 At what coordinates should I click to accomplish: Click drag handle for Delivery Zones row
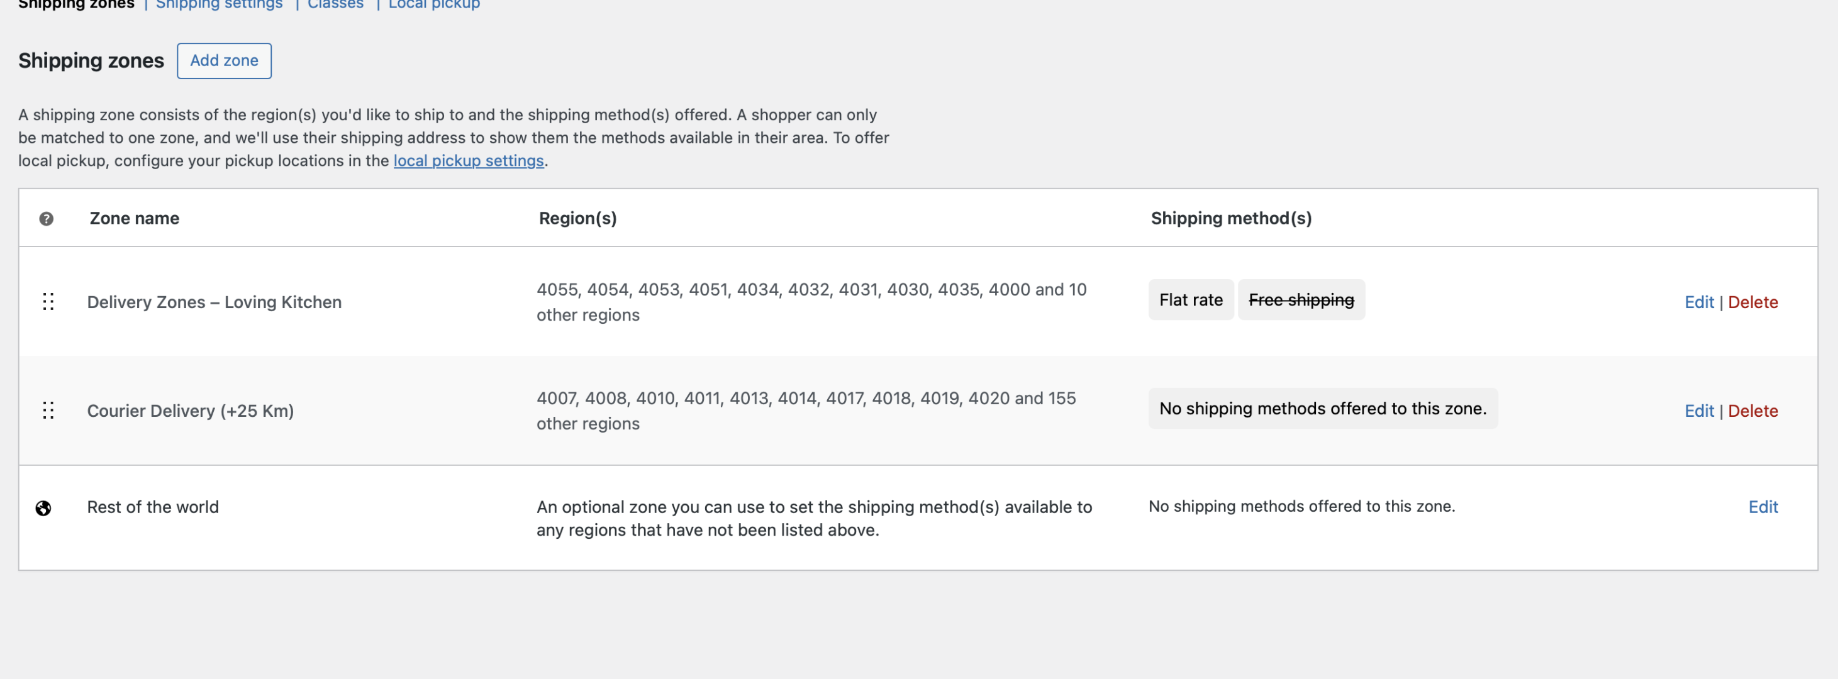click(x=48, y=302)
